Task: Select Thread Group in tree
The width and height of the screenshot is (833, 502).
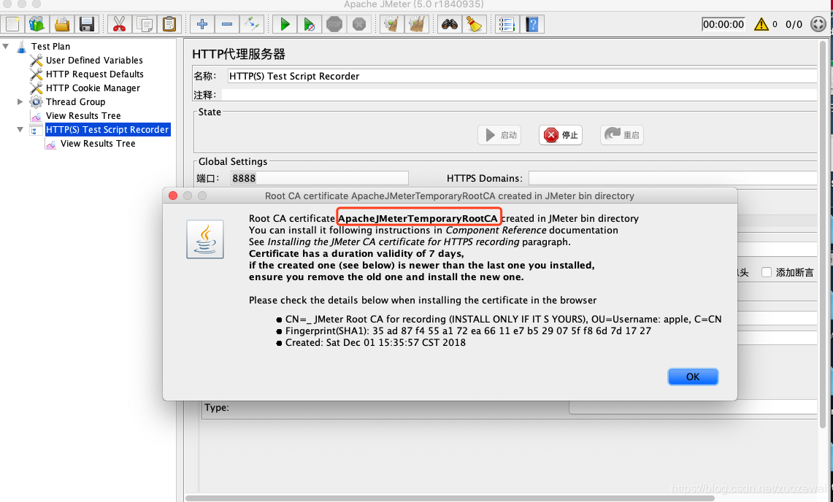Action: (x=75, y=101)
